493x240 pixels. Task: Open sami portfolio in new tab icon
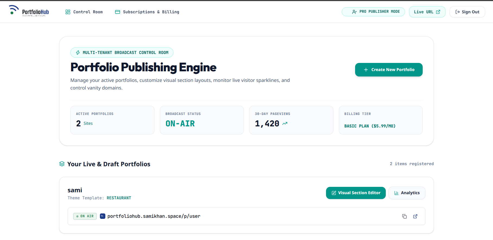[415, 216]
